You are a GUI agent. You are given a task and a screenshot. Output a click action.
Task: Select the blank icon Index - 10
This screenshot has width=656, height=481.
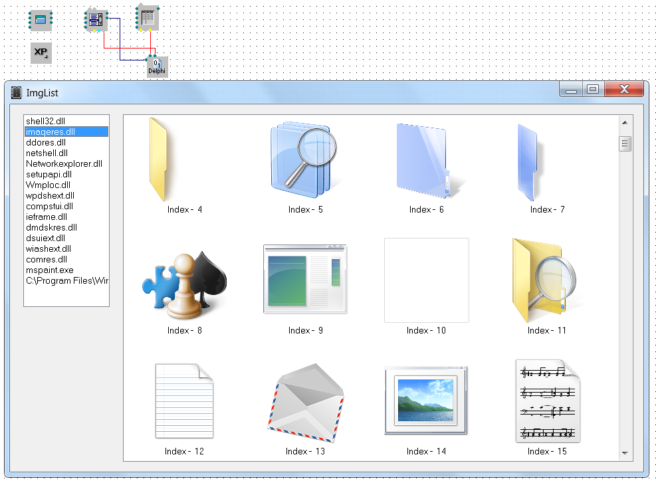click(426, 280)
